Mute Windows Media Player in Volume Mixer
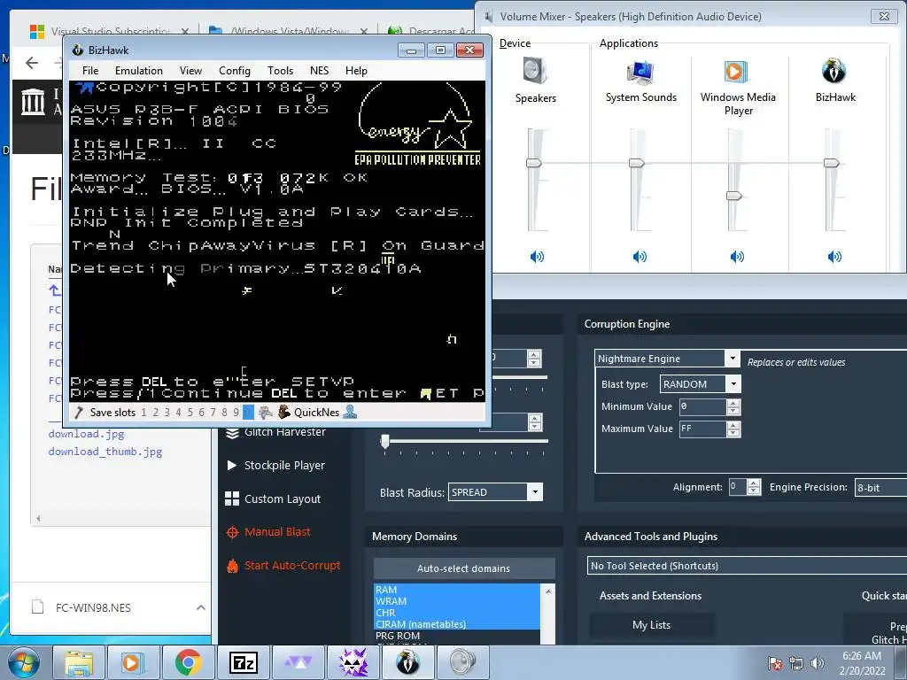Screen dimensions: 907x680 pyautogui.click(x=737, y=256)
